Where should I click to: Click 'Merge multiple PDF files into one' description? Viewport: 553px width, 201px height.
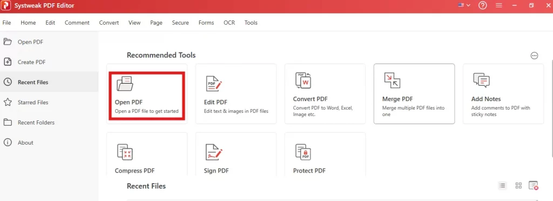pos(413,111)
